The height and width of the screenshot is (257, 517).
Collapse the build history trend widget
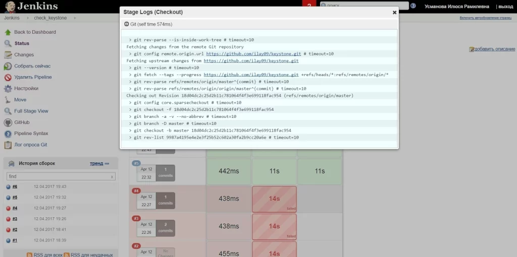coord(107,164)
